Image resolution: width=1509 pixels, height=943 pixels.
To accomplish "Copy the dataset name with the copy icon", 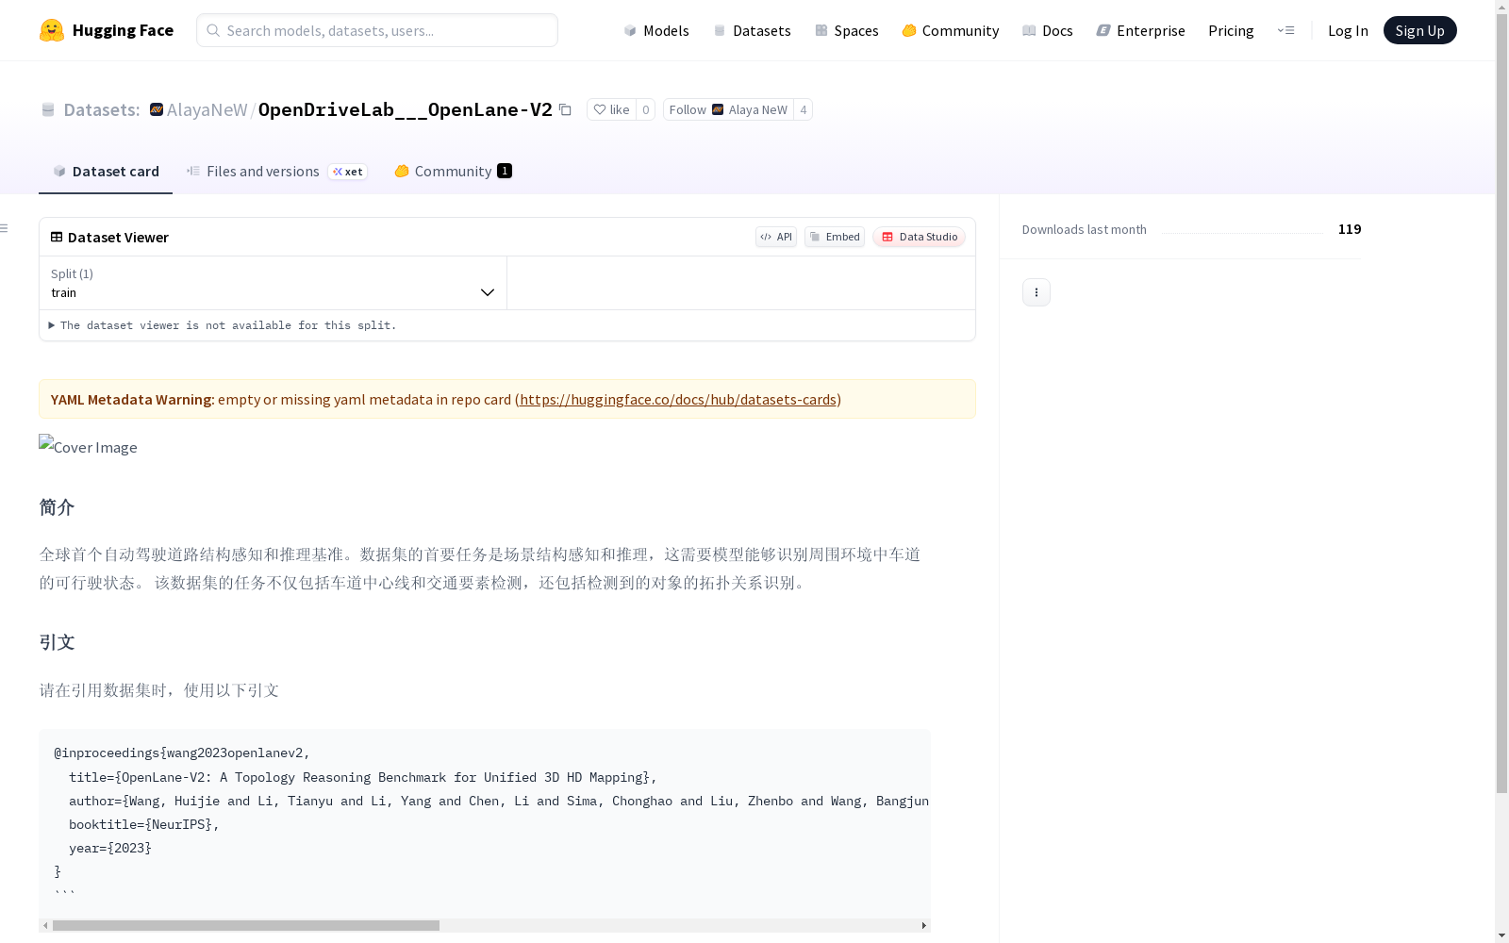I will [564, 109].
